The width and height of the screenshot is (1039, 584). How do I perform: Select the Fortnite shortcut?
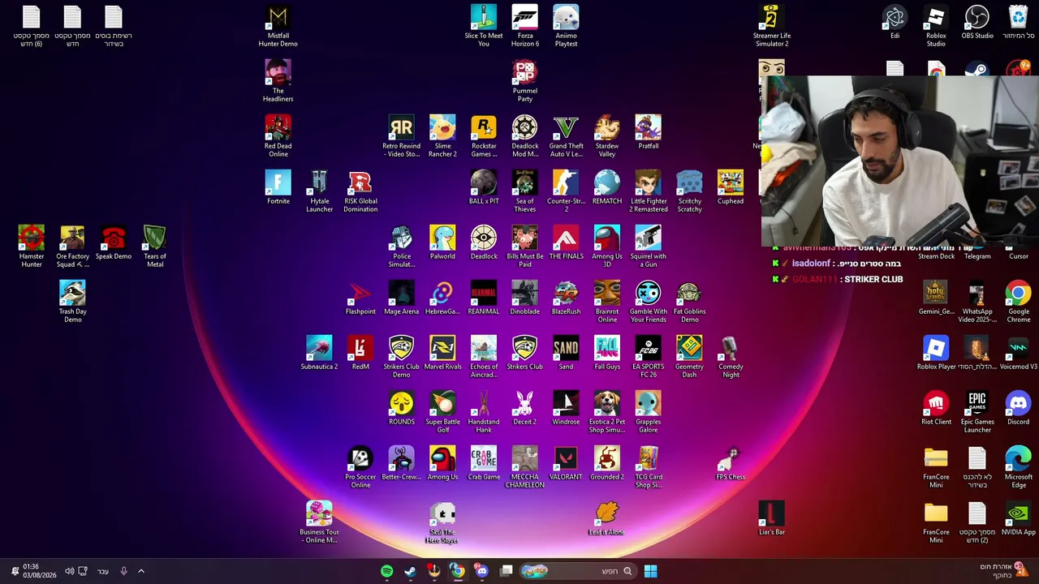pos(278,187)
